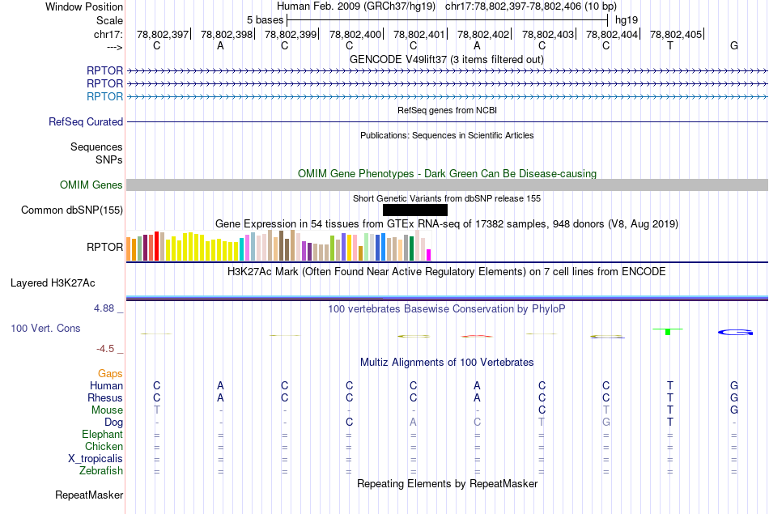Click the Elephant species row label
Viewport: 769px width, 514px height.
point(102,435)
